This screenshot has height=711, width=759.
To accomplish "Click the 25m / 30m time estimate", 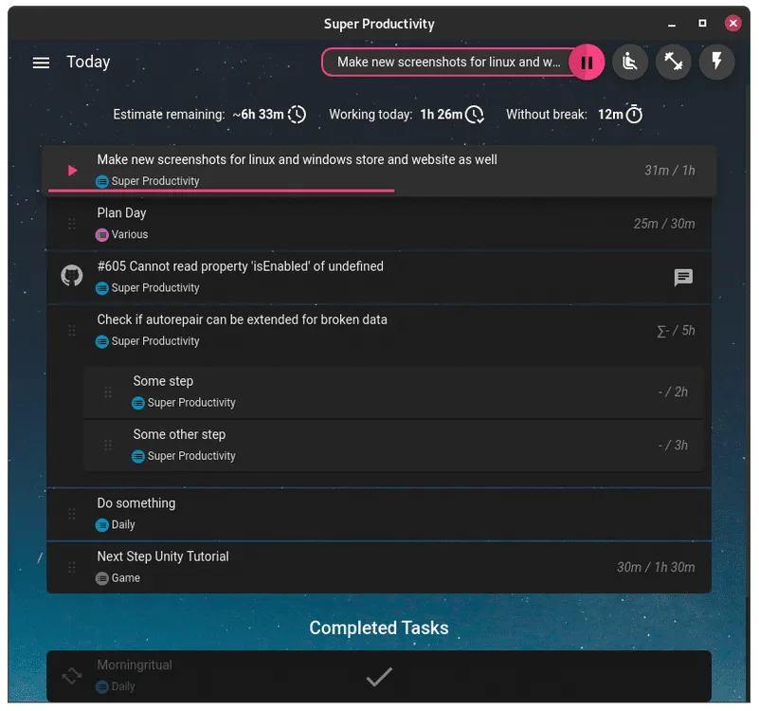I will 664,224.
